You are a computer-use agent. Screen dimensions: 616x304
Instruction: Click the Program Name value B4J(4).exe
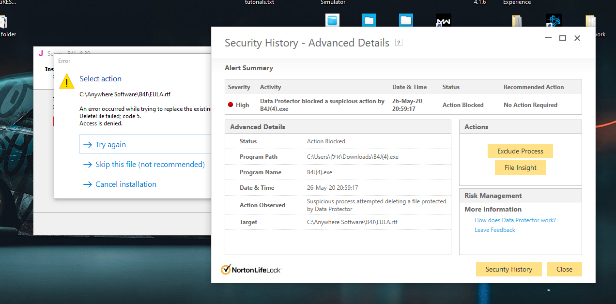320,172
